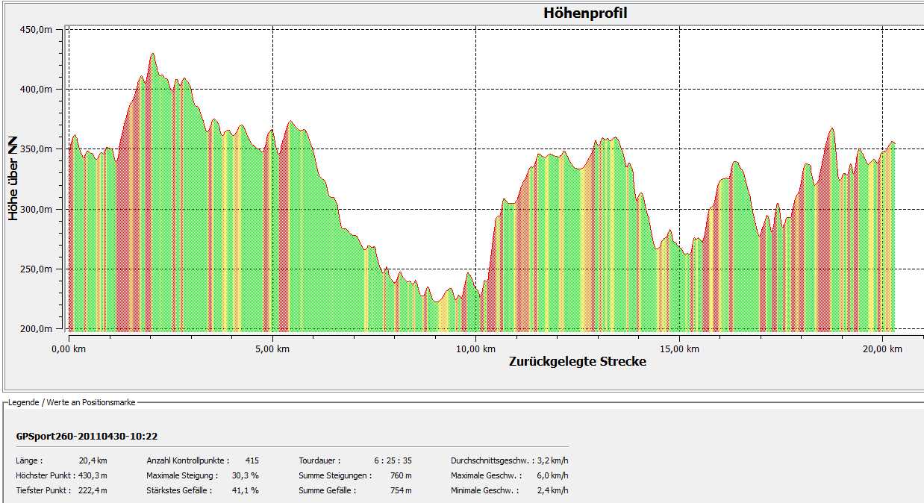The width and height of the screenshot is (924, 503).
Task: Click the Tourdauer value 6:25:35
Action: click(x=393, y=460)
